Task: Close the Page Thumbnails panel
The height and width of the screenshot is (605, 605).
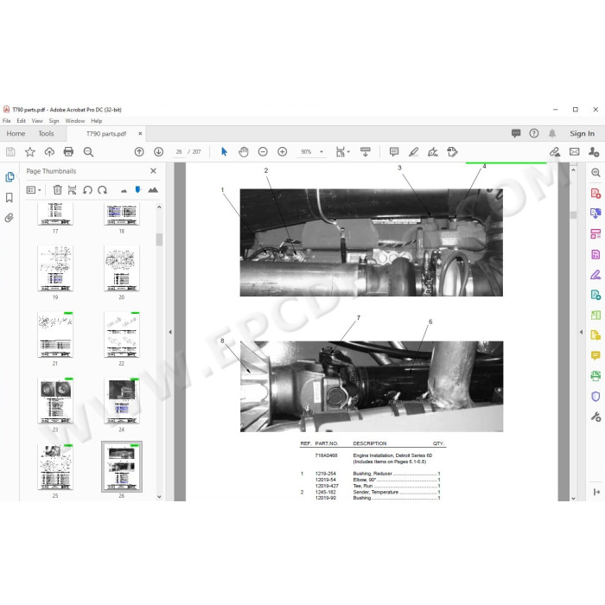Action: click(153, 171)
